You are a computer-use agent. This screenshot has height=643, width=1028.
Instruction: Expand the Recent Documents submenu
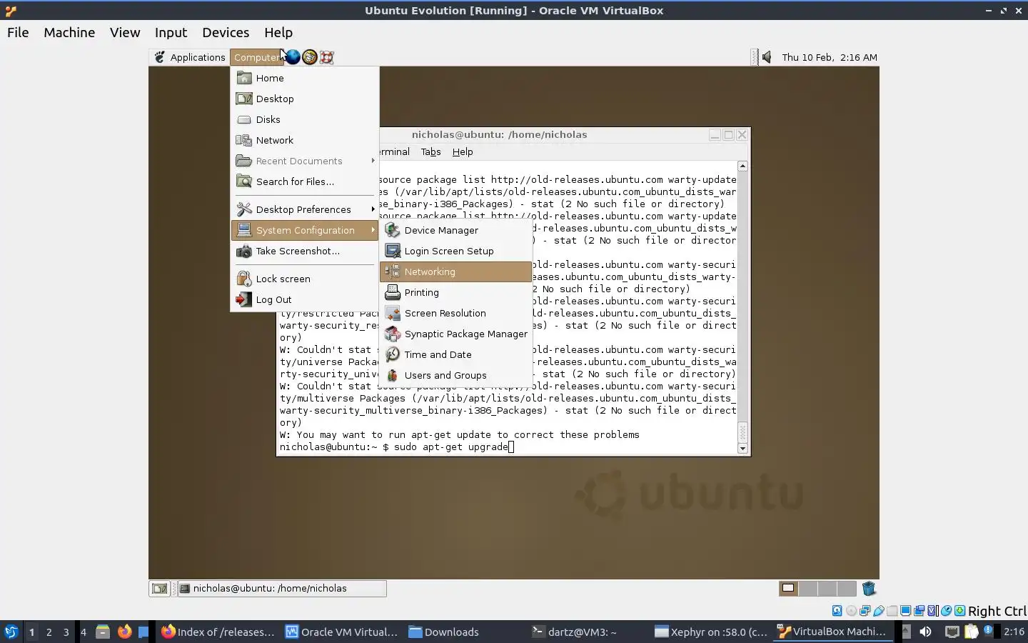click(x=305, y=161)
